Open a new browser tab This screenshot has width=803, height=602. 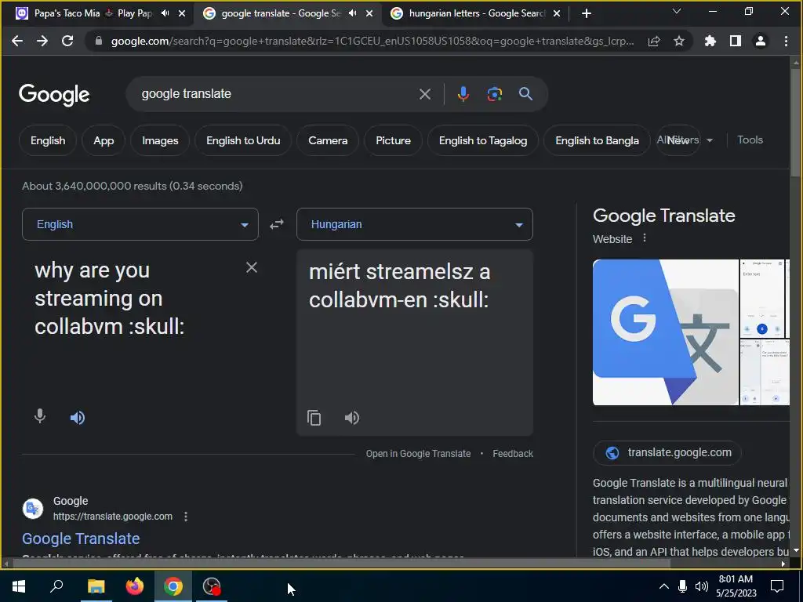coord(587,13)
